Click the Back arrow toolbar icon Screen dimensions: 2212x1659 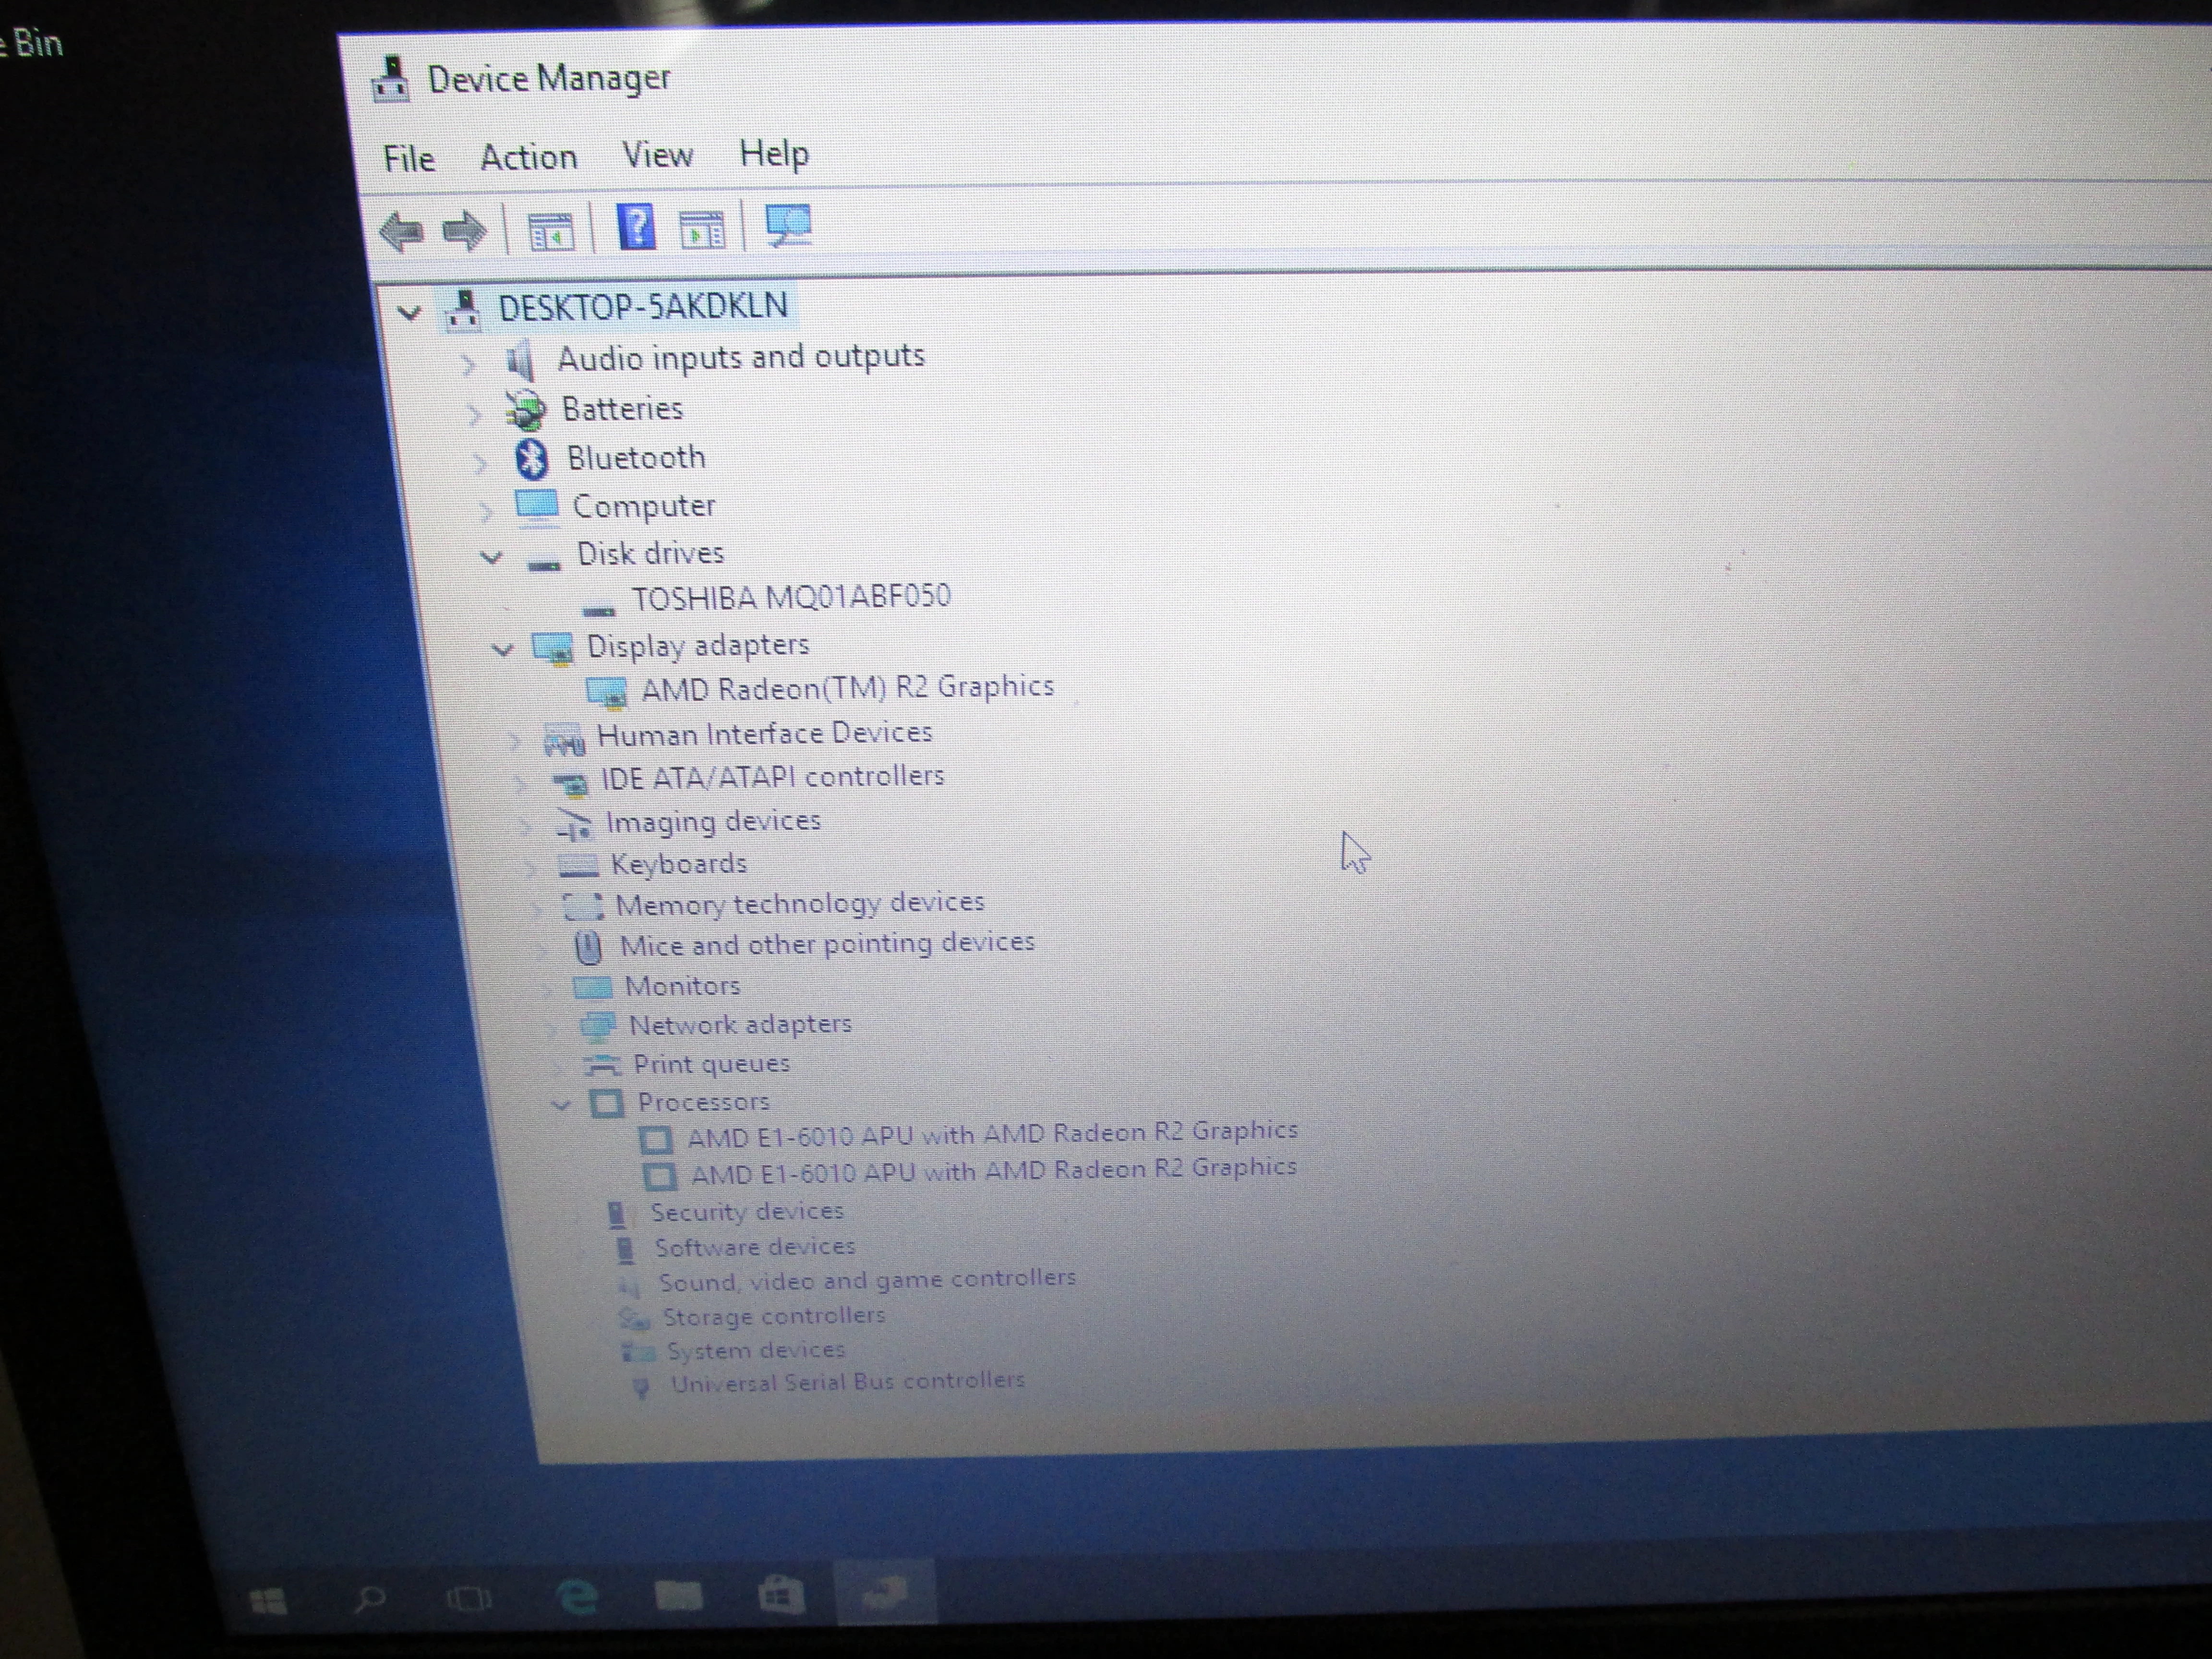(402, 232)
